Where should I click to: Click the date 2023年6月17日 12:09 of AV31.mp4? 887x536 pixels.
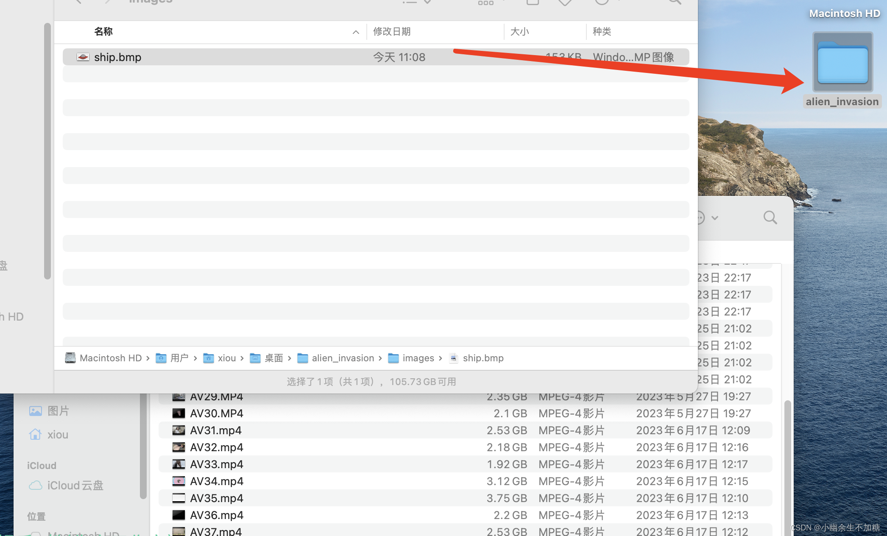[x=693, y=430]
